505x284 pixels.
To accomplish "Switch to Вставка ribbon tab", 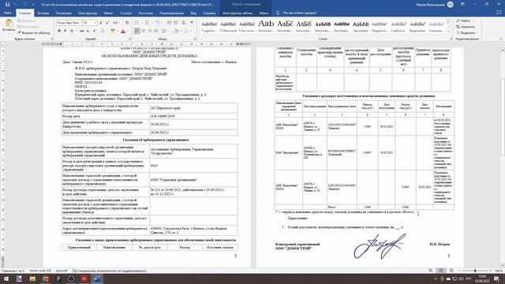I will [43, 13].
